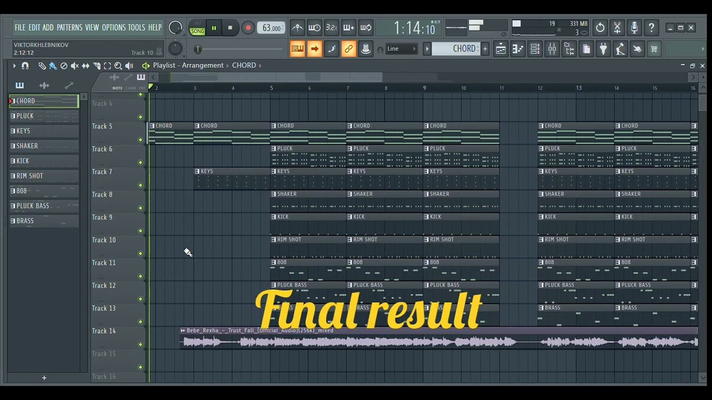712x400 pixels.
Task: Open the pattern menu arrow left of CHORD
Action: click(427, 49)
